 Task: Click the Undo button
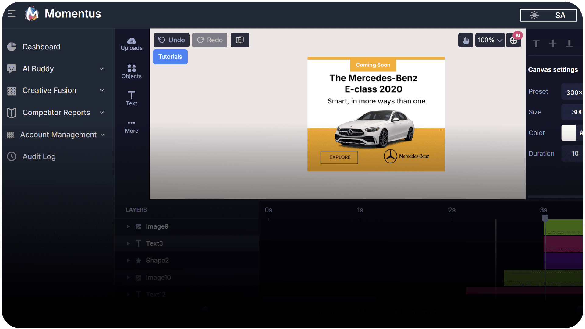click(x=172, y=40)
